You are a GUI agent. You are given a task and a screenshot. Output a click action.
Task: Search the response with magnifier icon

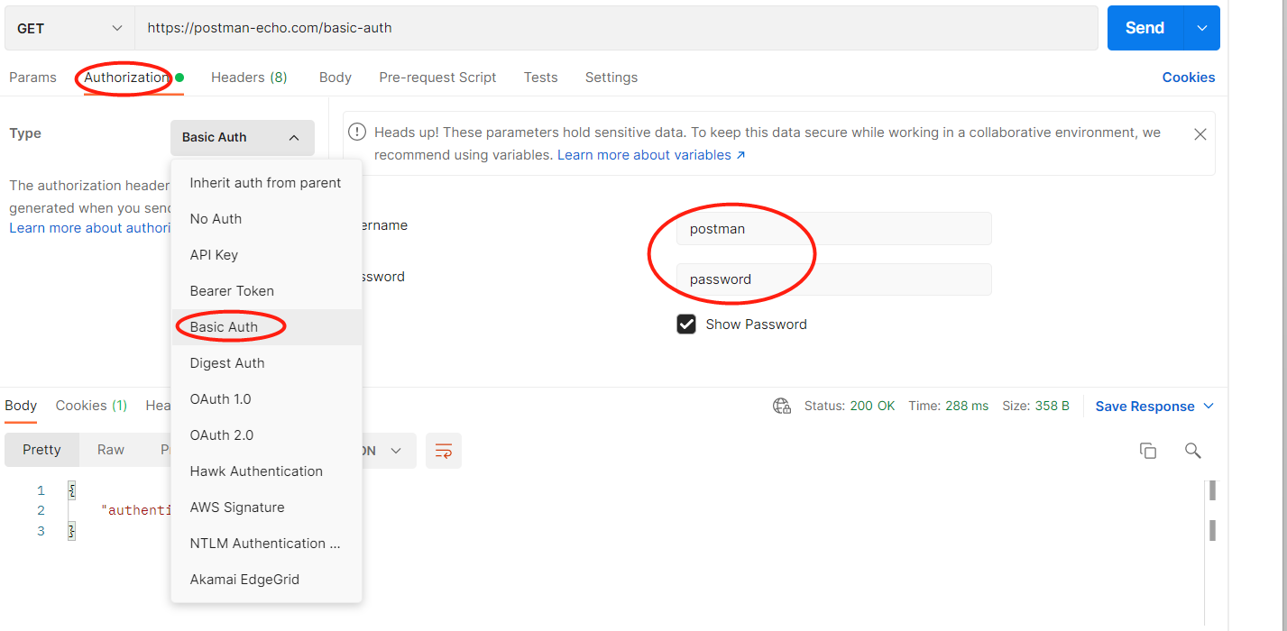(1192, 451)
